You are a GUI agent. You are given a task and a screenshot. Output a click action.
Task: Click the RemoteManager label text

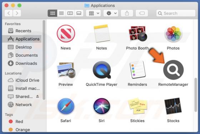173,84
